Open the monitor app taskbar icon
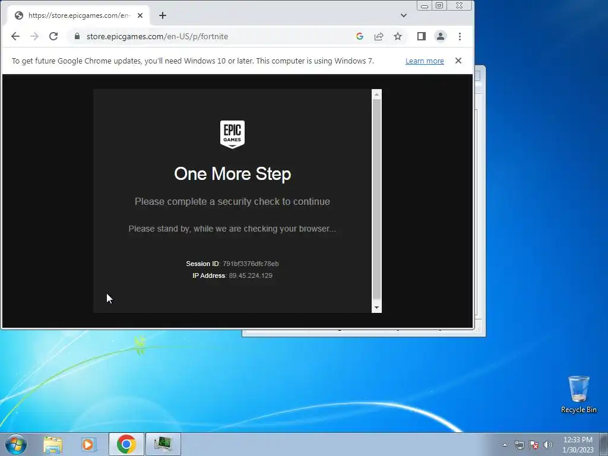The width and height of the screenshot is (608, 456). click(x=163, y=444)
